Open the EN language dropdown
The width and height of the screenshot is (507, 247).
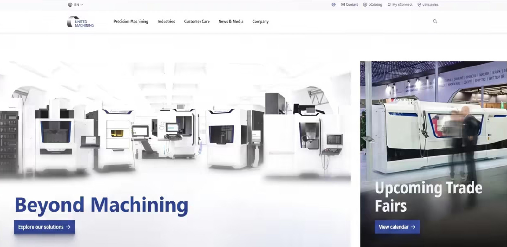(x=76, y=5)
